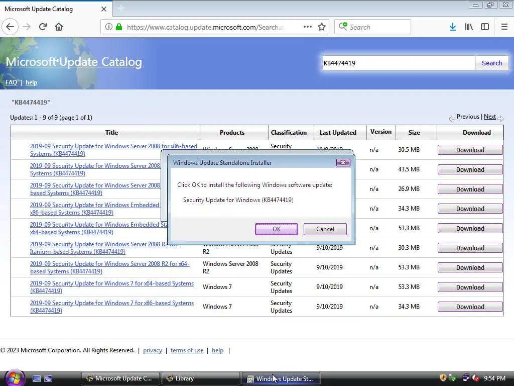Click the KB4474419 catalog search field
The width and height of the screenshot is (514, 386).
399,63
